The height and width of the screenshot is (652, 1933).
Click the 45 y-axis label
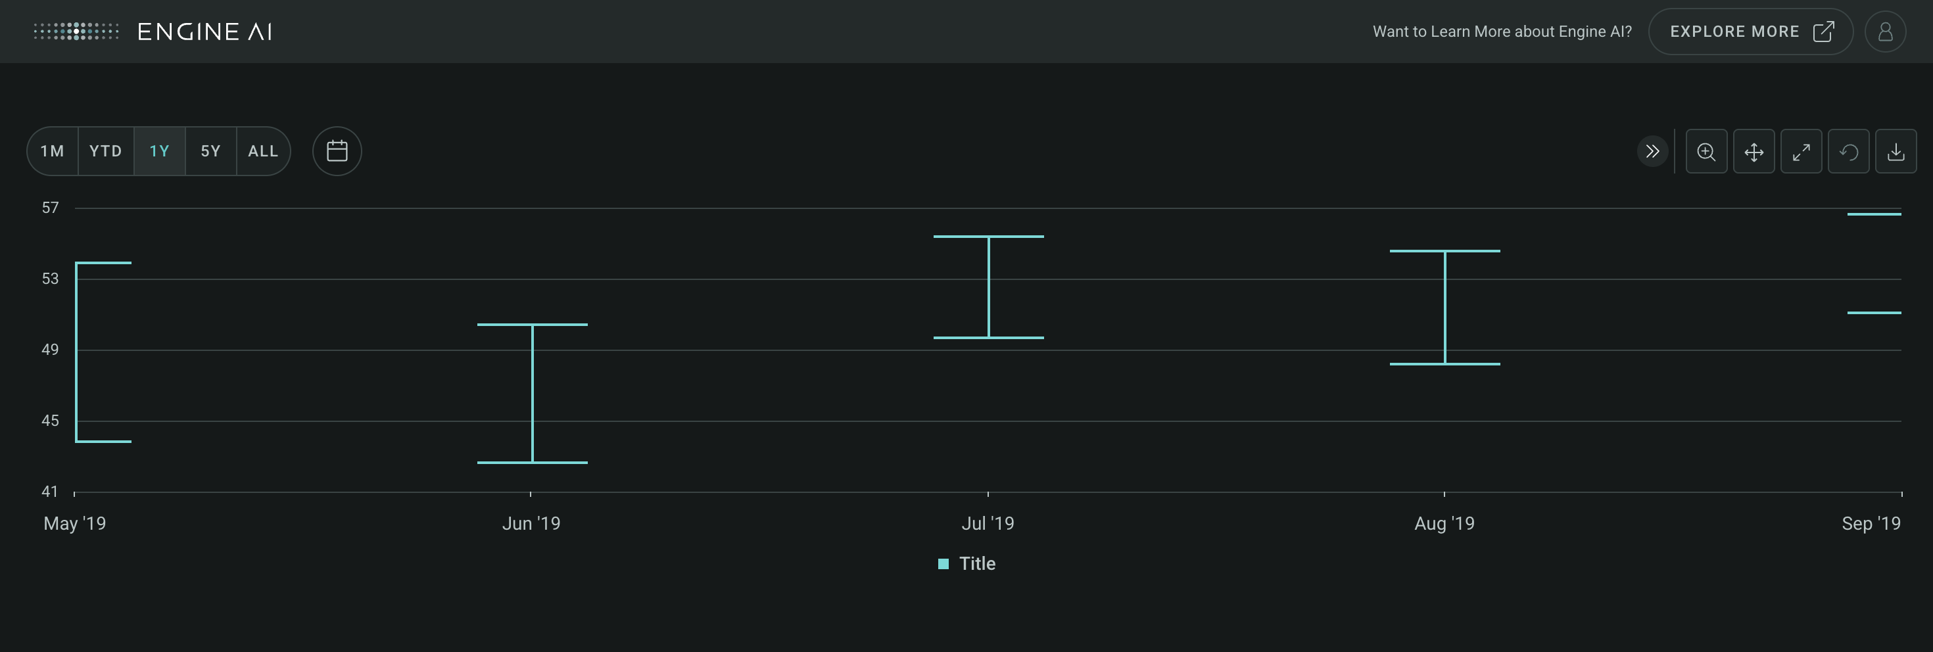coord(50,421)
